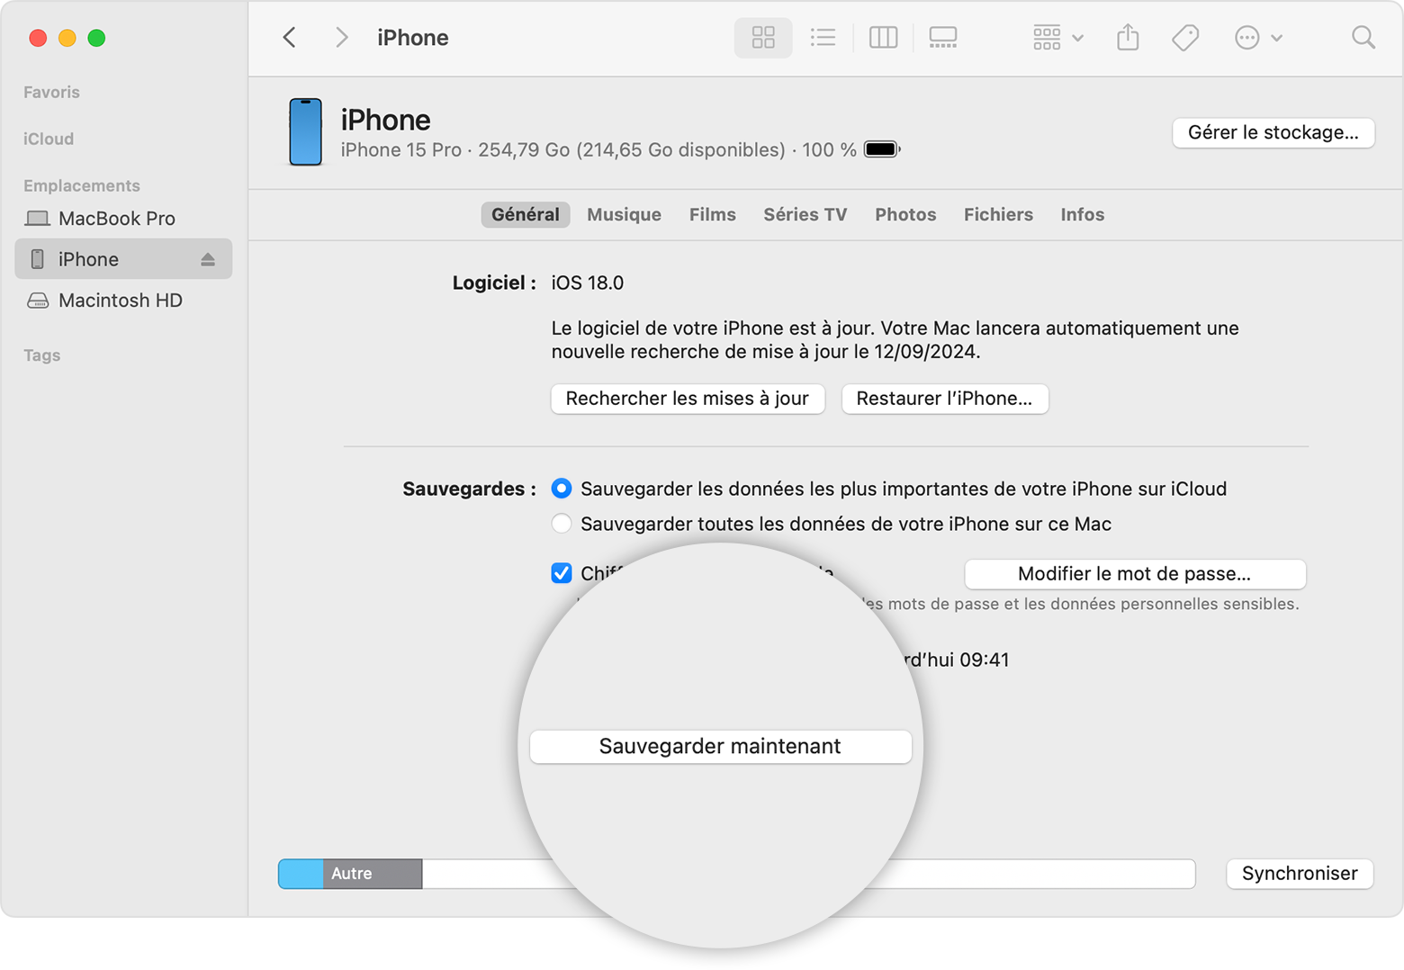The width and height of the screenshot is (1404, 970).
Task: Toggle the encrypt backup checkbox
Action: point(562,573)
